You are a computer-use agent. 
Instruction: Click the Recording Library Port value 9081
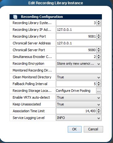click(92, 36)
